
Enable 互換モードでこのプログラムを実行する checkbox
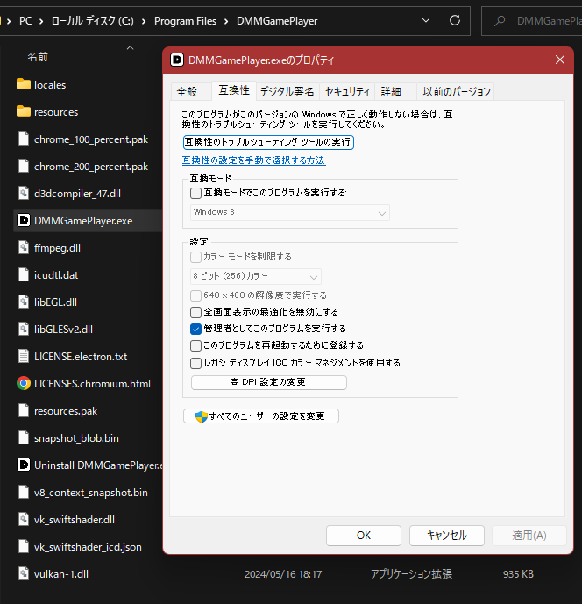195,193
